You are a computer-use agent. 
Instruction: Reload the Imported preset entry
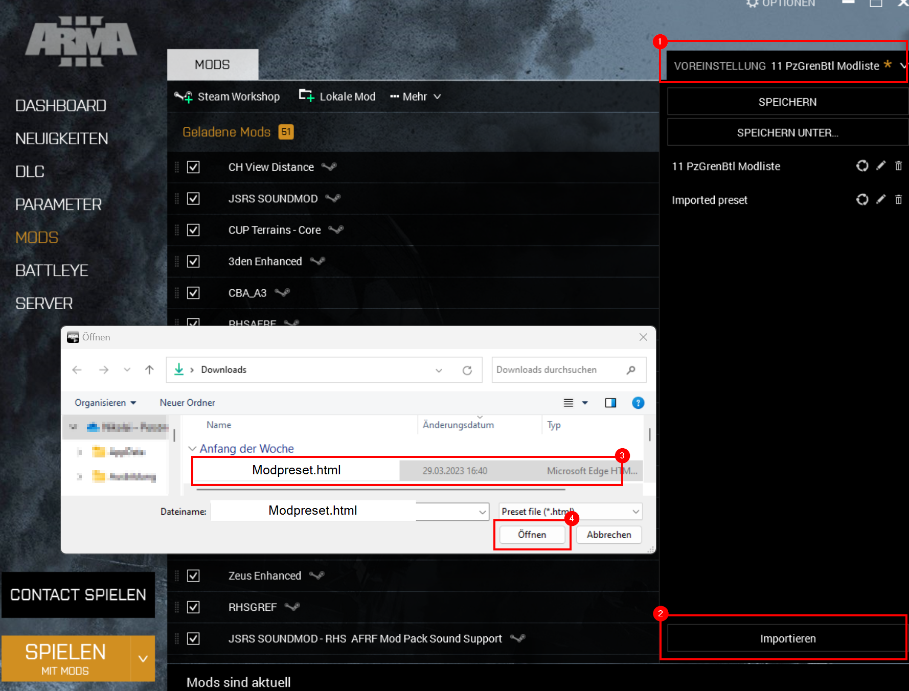pos(862,199)
